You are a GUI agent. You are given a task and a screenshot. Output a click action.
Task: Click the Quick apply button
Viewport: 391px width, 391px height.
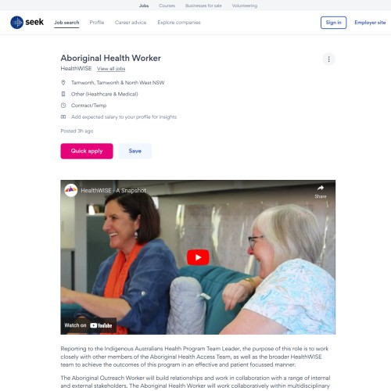point(87,151)
